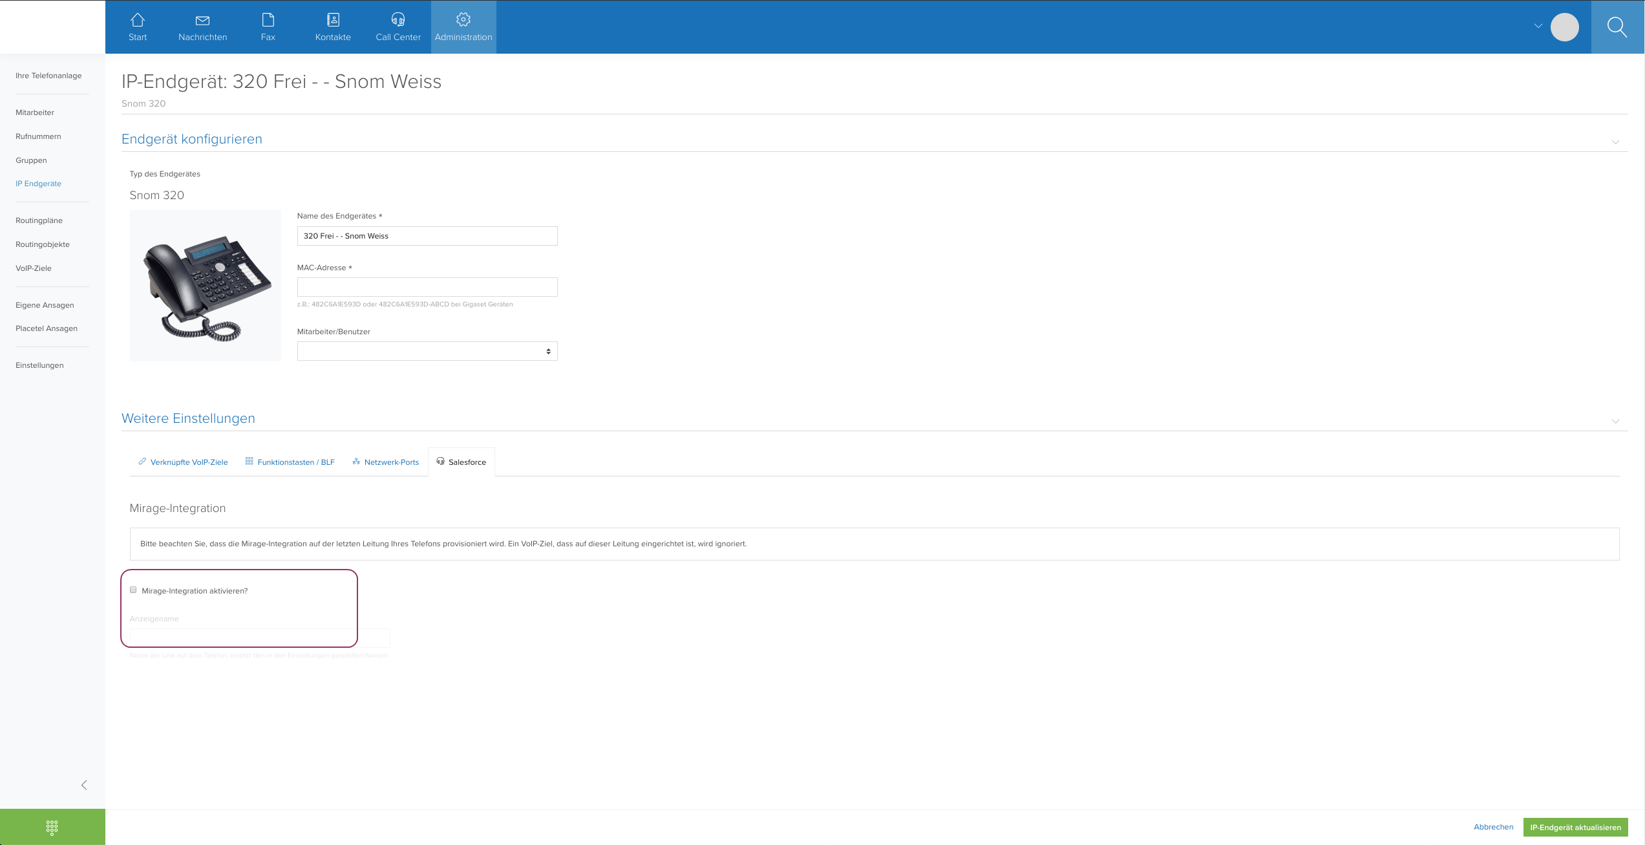Image resolution: width=1645 pixels, height=845 pixels.
Task: Open Gruppen in sidebar
Action: click(31, 160)
